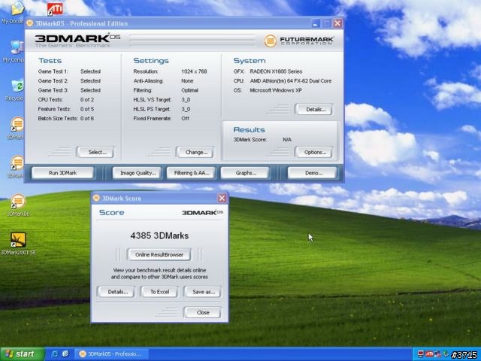Click the "1024 x 768" resolution value
The width and height of the screenshot is (481, 361).
coord(194,71)
